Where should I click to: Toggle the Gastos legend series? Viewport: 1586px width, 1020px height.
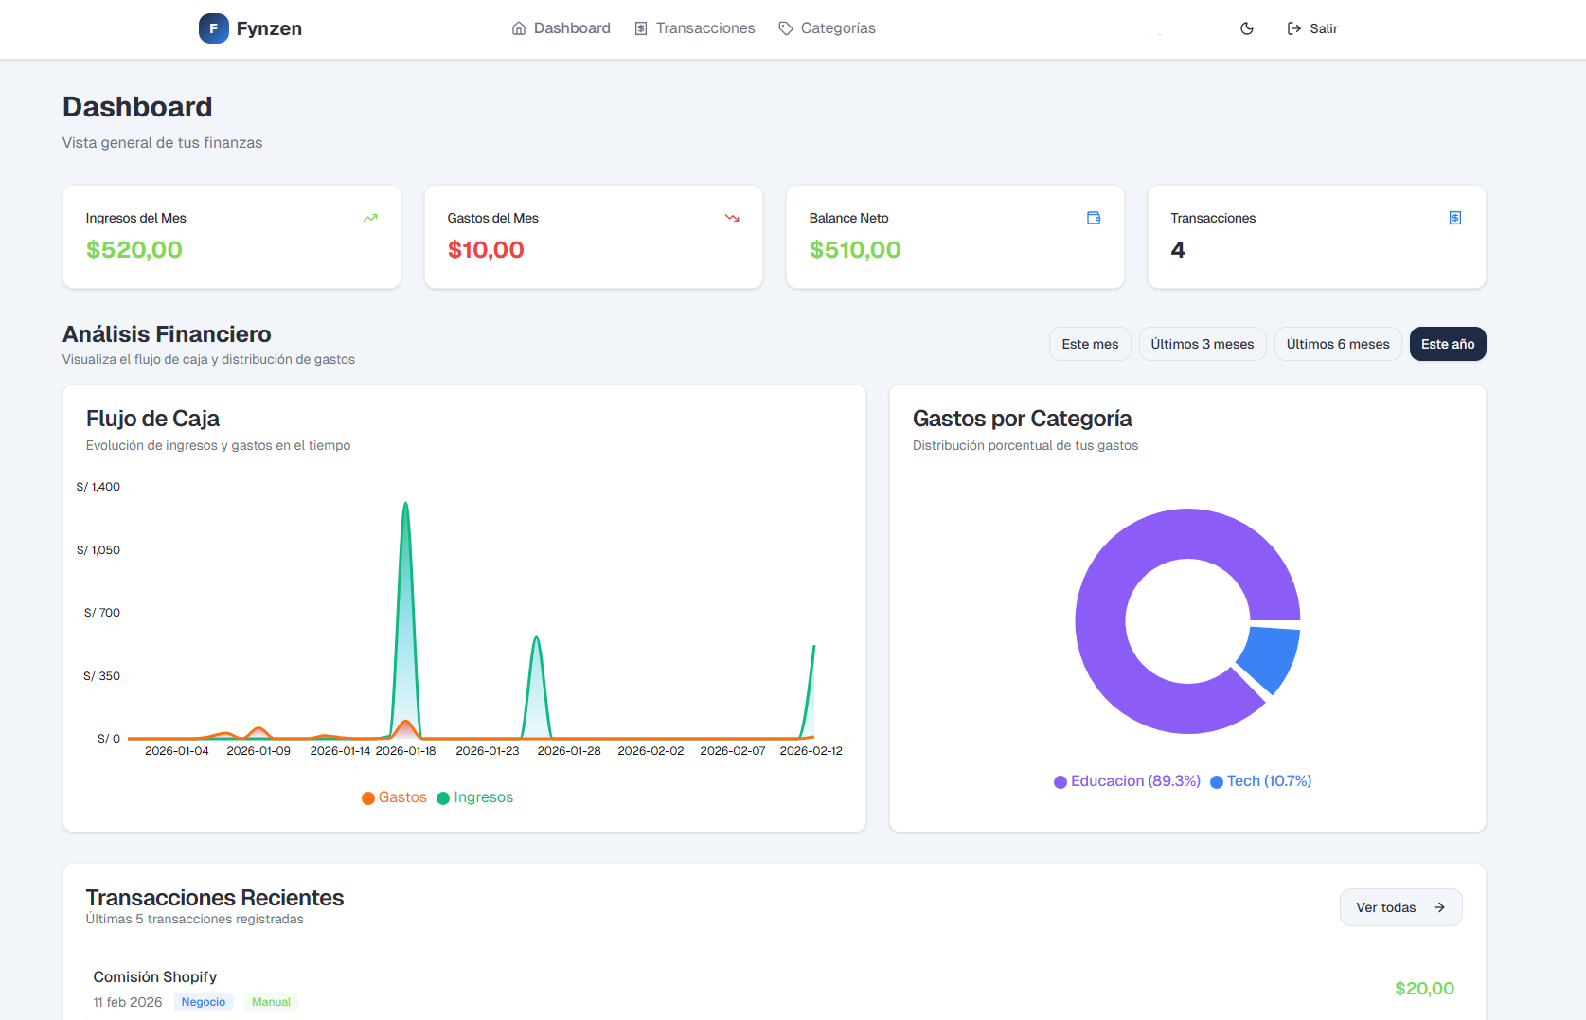[x=395, y=797]
